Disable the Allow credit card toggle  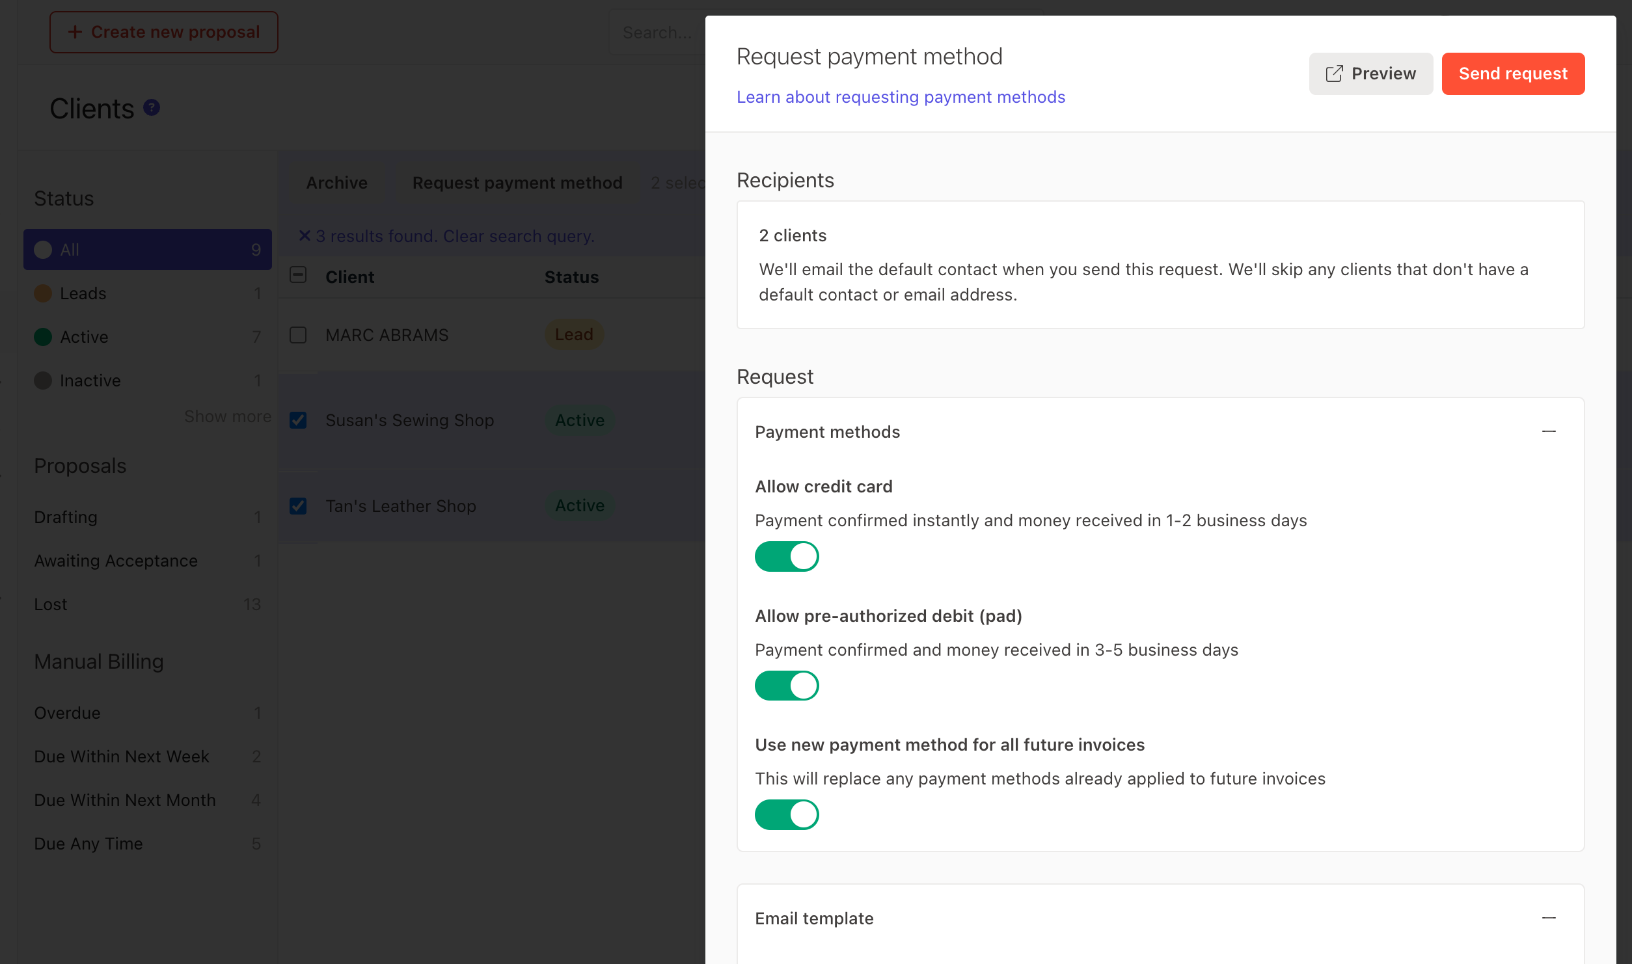coord(786,557)
